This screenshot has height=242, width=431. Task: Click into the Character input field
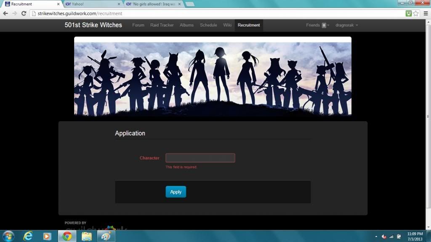(200, 158)
